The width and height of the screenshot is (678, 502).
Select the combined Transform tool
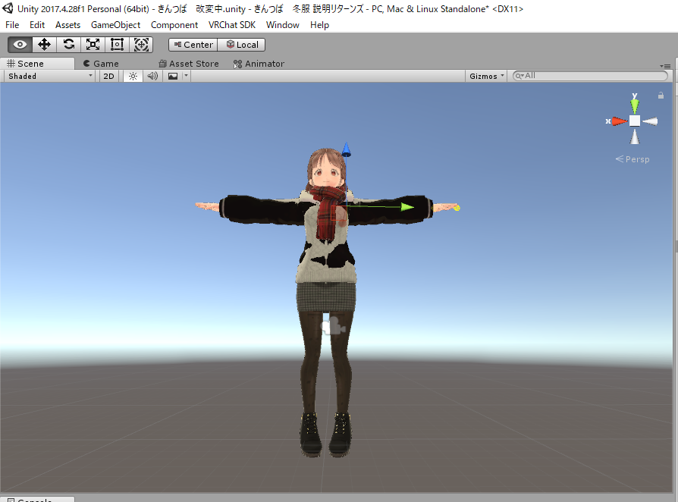point(141,45)
